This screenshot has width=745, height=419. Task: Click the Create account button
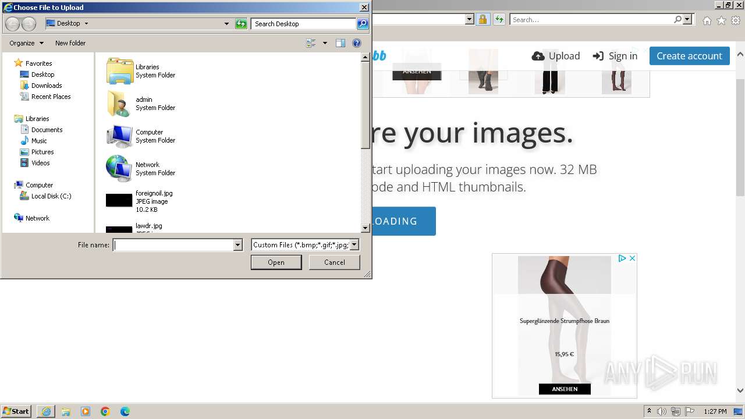coord(689,56)
